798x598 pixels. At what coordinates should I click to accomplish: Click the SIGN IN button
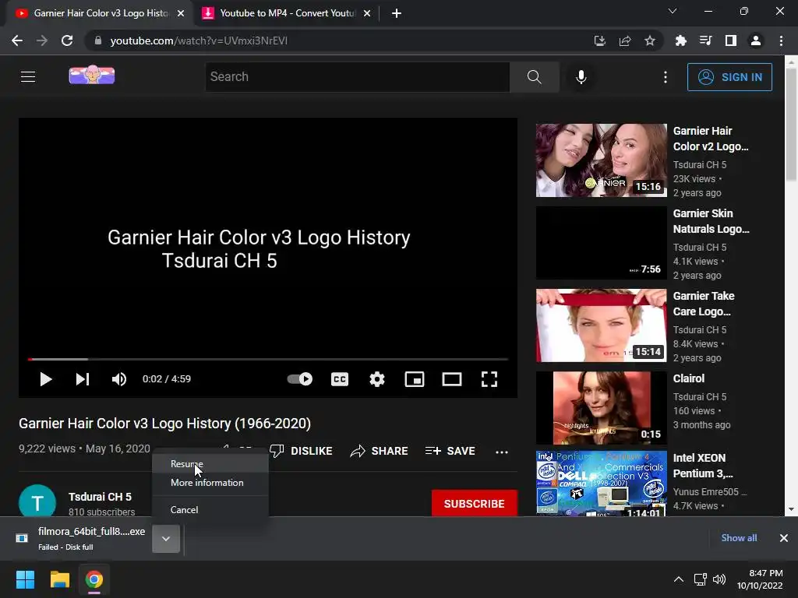[x=729, y=77]
